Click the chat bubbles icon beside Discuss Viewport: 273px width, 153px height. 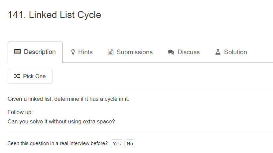click(171, 52)
